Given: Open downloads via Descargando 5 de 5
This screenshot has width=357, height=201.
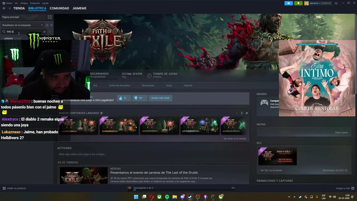Looking at the screenshot, I should coord(143,188).
